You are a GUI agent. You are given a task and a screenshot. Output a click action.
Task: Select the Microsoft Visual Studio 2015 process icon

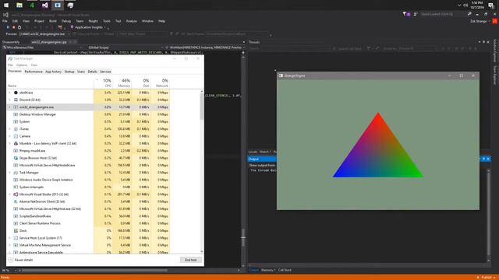pos(16,194)
